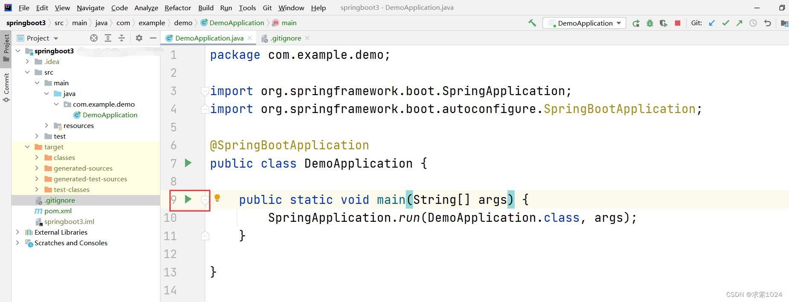Screen dimensions: 789x302
Task: Click Select Opened File target icon
Action: (x=94, y=38)
